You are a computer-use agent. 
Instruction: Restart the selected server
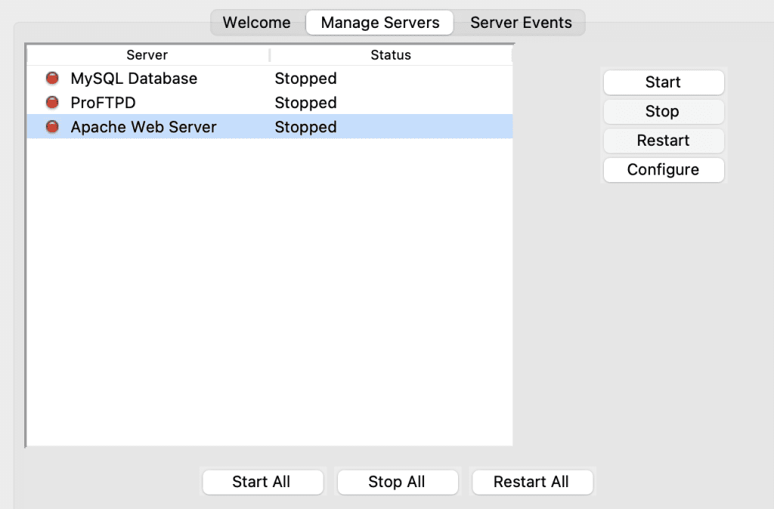coord(663,140)
